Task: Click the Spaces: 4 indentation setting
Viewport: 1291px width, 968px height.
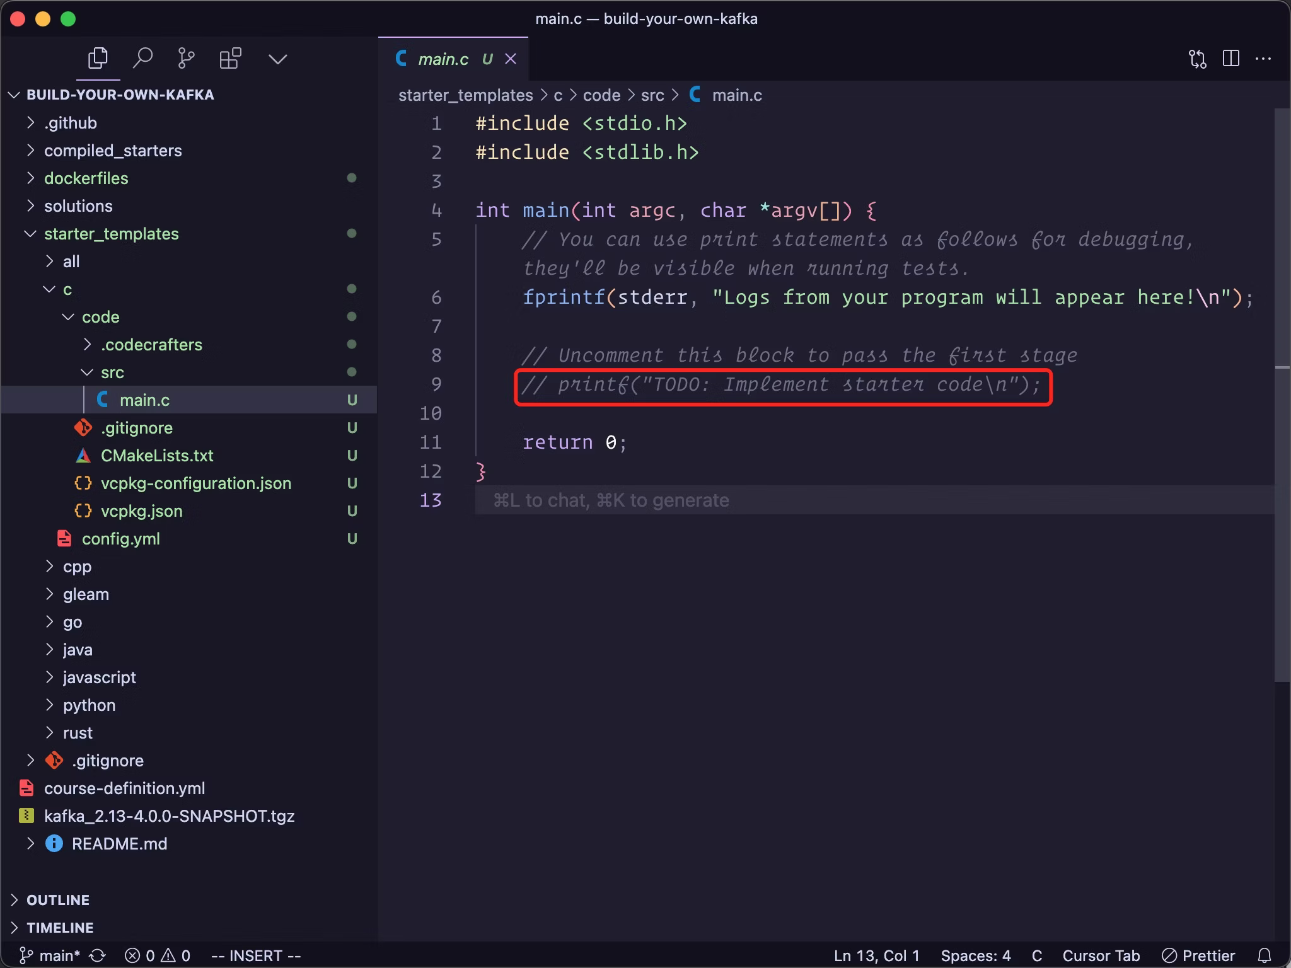Action: (975, 955)
